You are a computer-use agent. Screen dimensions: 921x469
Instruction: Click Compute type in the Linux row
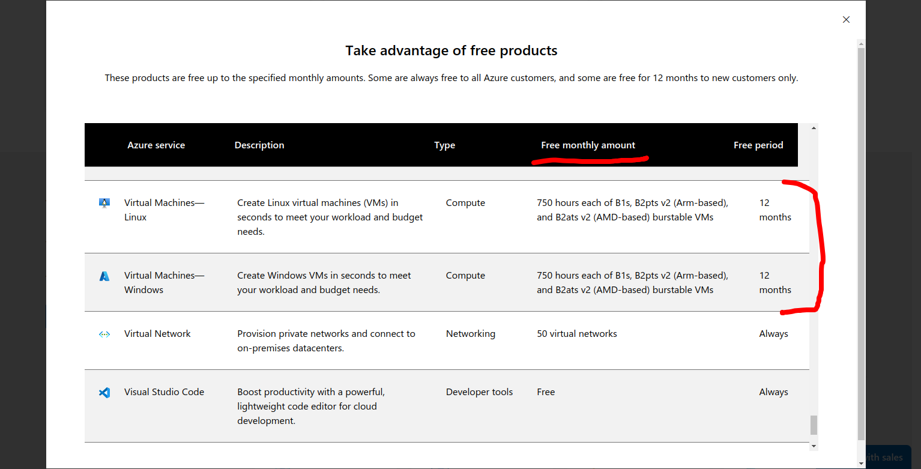pyautogui.click(x=465, y=203)
